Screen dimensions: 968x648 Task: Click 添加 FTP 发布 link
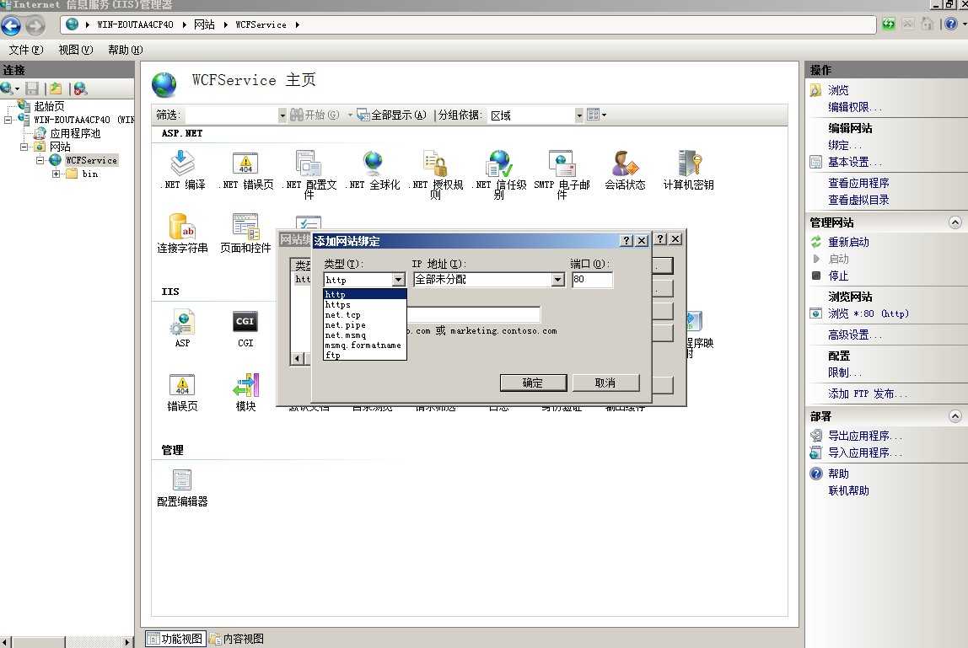point(867,394)
